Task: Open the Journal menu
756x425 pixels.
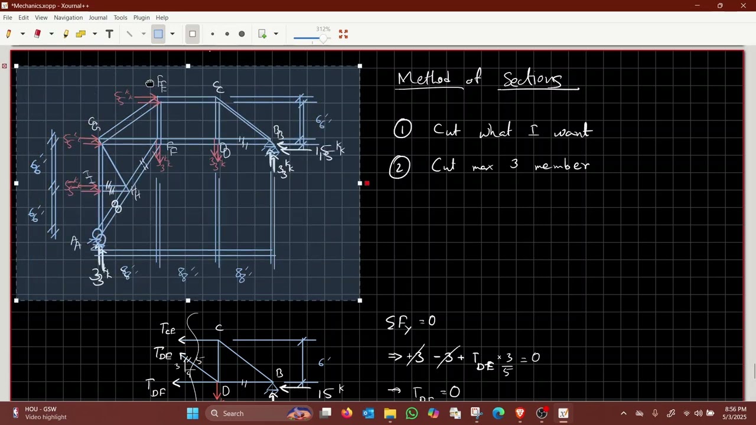Action: pyautogui.click(x=98, y=18)
